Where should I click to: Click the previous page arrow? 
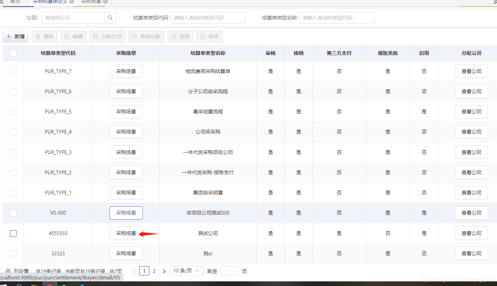[134, 271]
